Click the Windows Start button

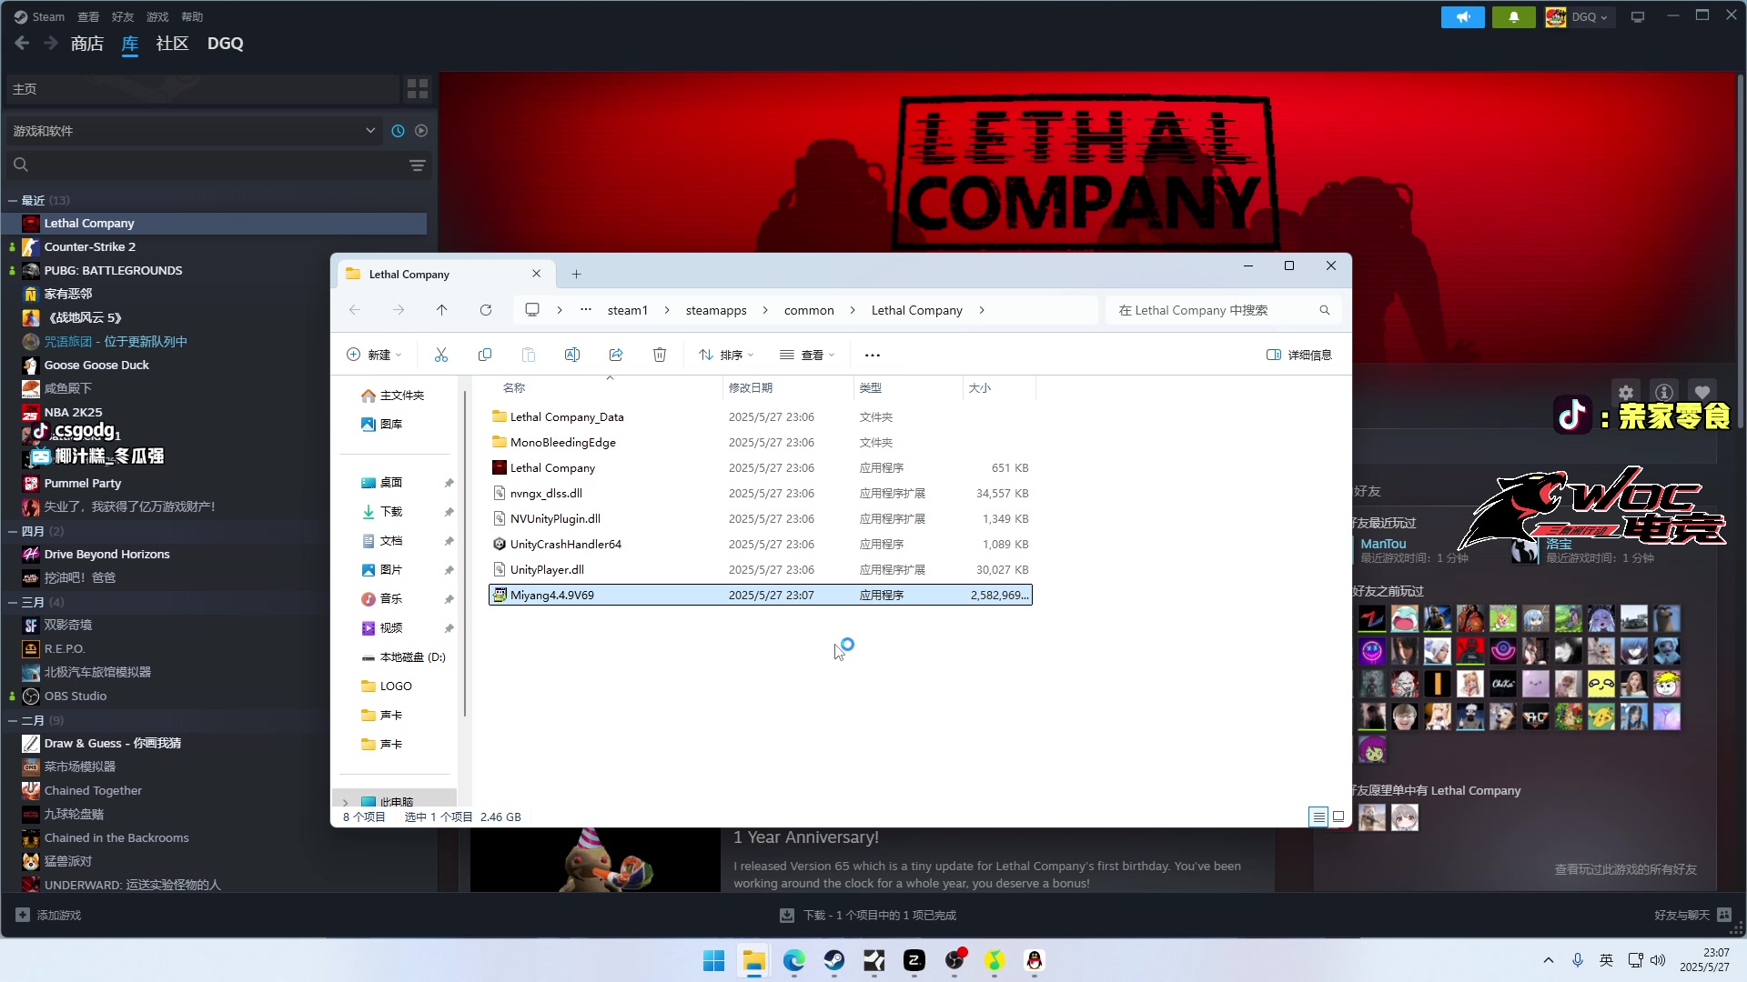714,960
